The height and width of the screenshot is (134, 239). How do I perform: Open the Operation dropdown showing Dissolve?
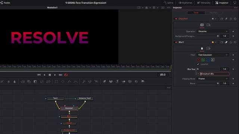213,31
